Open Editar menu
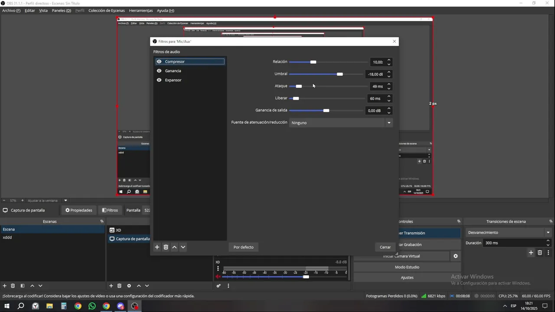555x312 pixels. click(x=30, y=10)
